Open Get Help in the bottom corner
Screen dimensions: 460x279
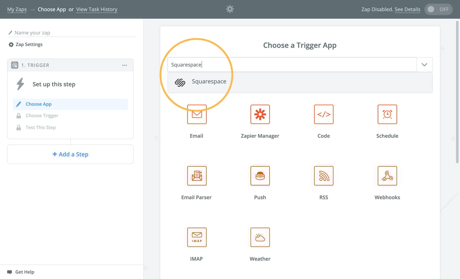point(21,272)
